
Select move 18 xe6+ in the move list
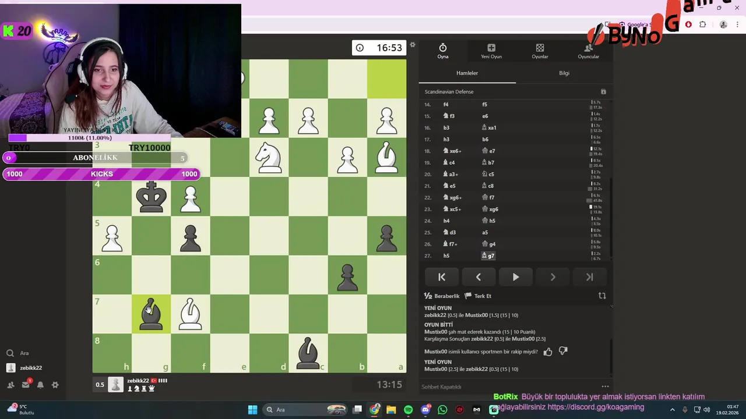click(x=453, y=151)
